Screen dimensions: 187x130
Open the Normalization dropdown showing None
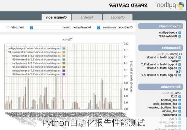pyautogui.click(x=50, y=28)
